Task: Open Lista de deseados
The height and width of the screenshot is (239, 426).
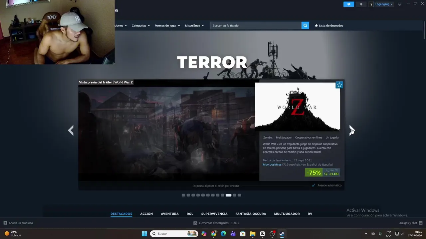Action: 329,26
